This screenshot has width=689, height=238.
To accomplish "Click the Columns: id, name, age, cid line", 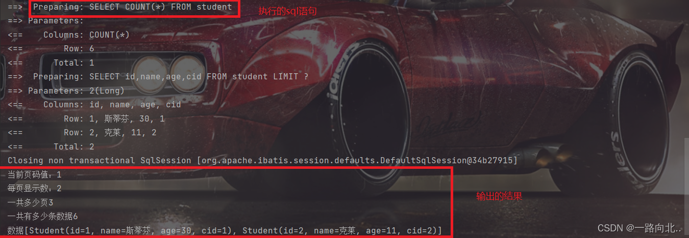I will coord(94,104).
